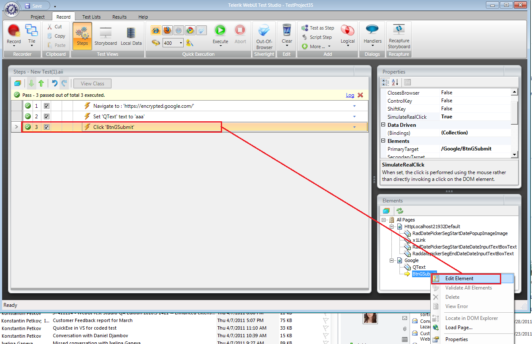Select the x1Link element
532x344 pixels.
tap(419, 240)
